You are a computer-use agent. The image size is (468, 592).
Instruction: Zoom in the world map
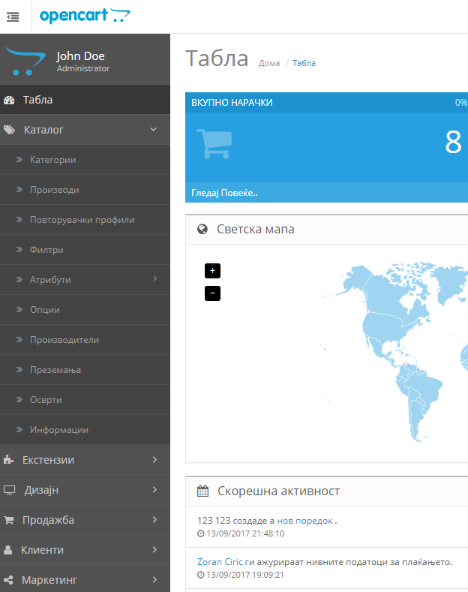point(212,271)
